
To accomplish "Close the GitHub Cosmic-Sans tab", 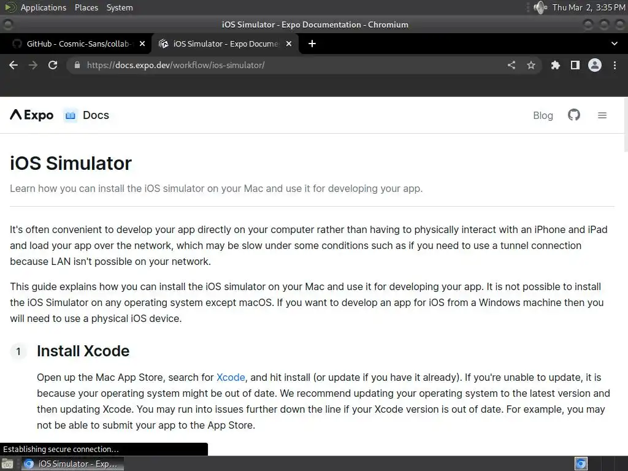I will click(x=142, y=44).
